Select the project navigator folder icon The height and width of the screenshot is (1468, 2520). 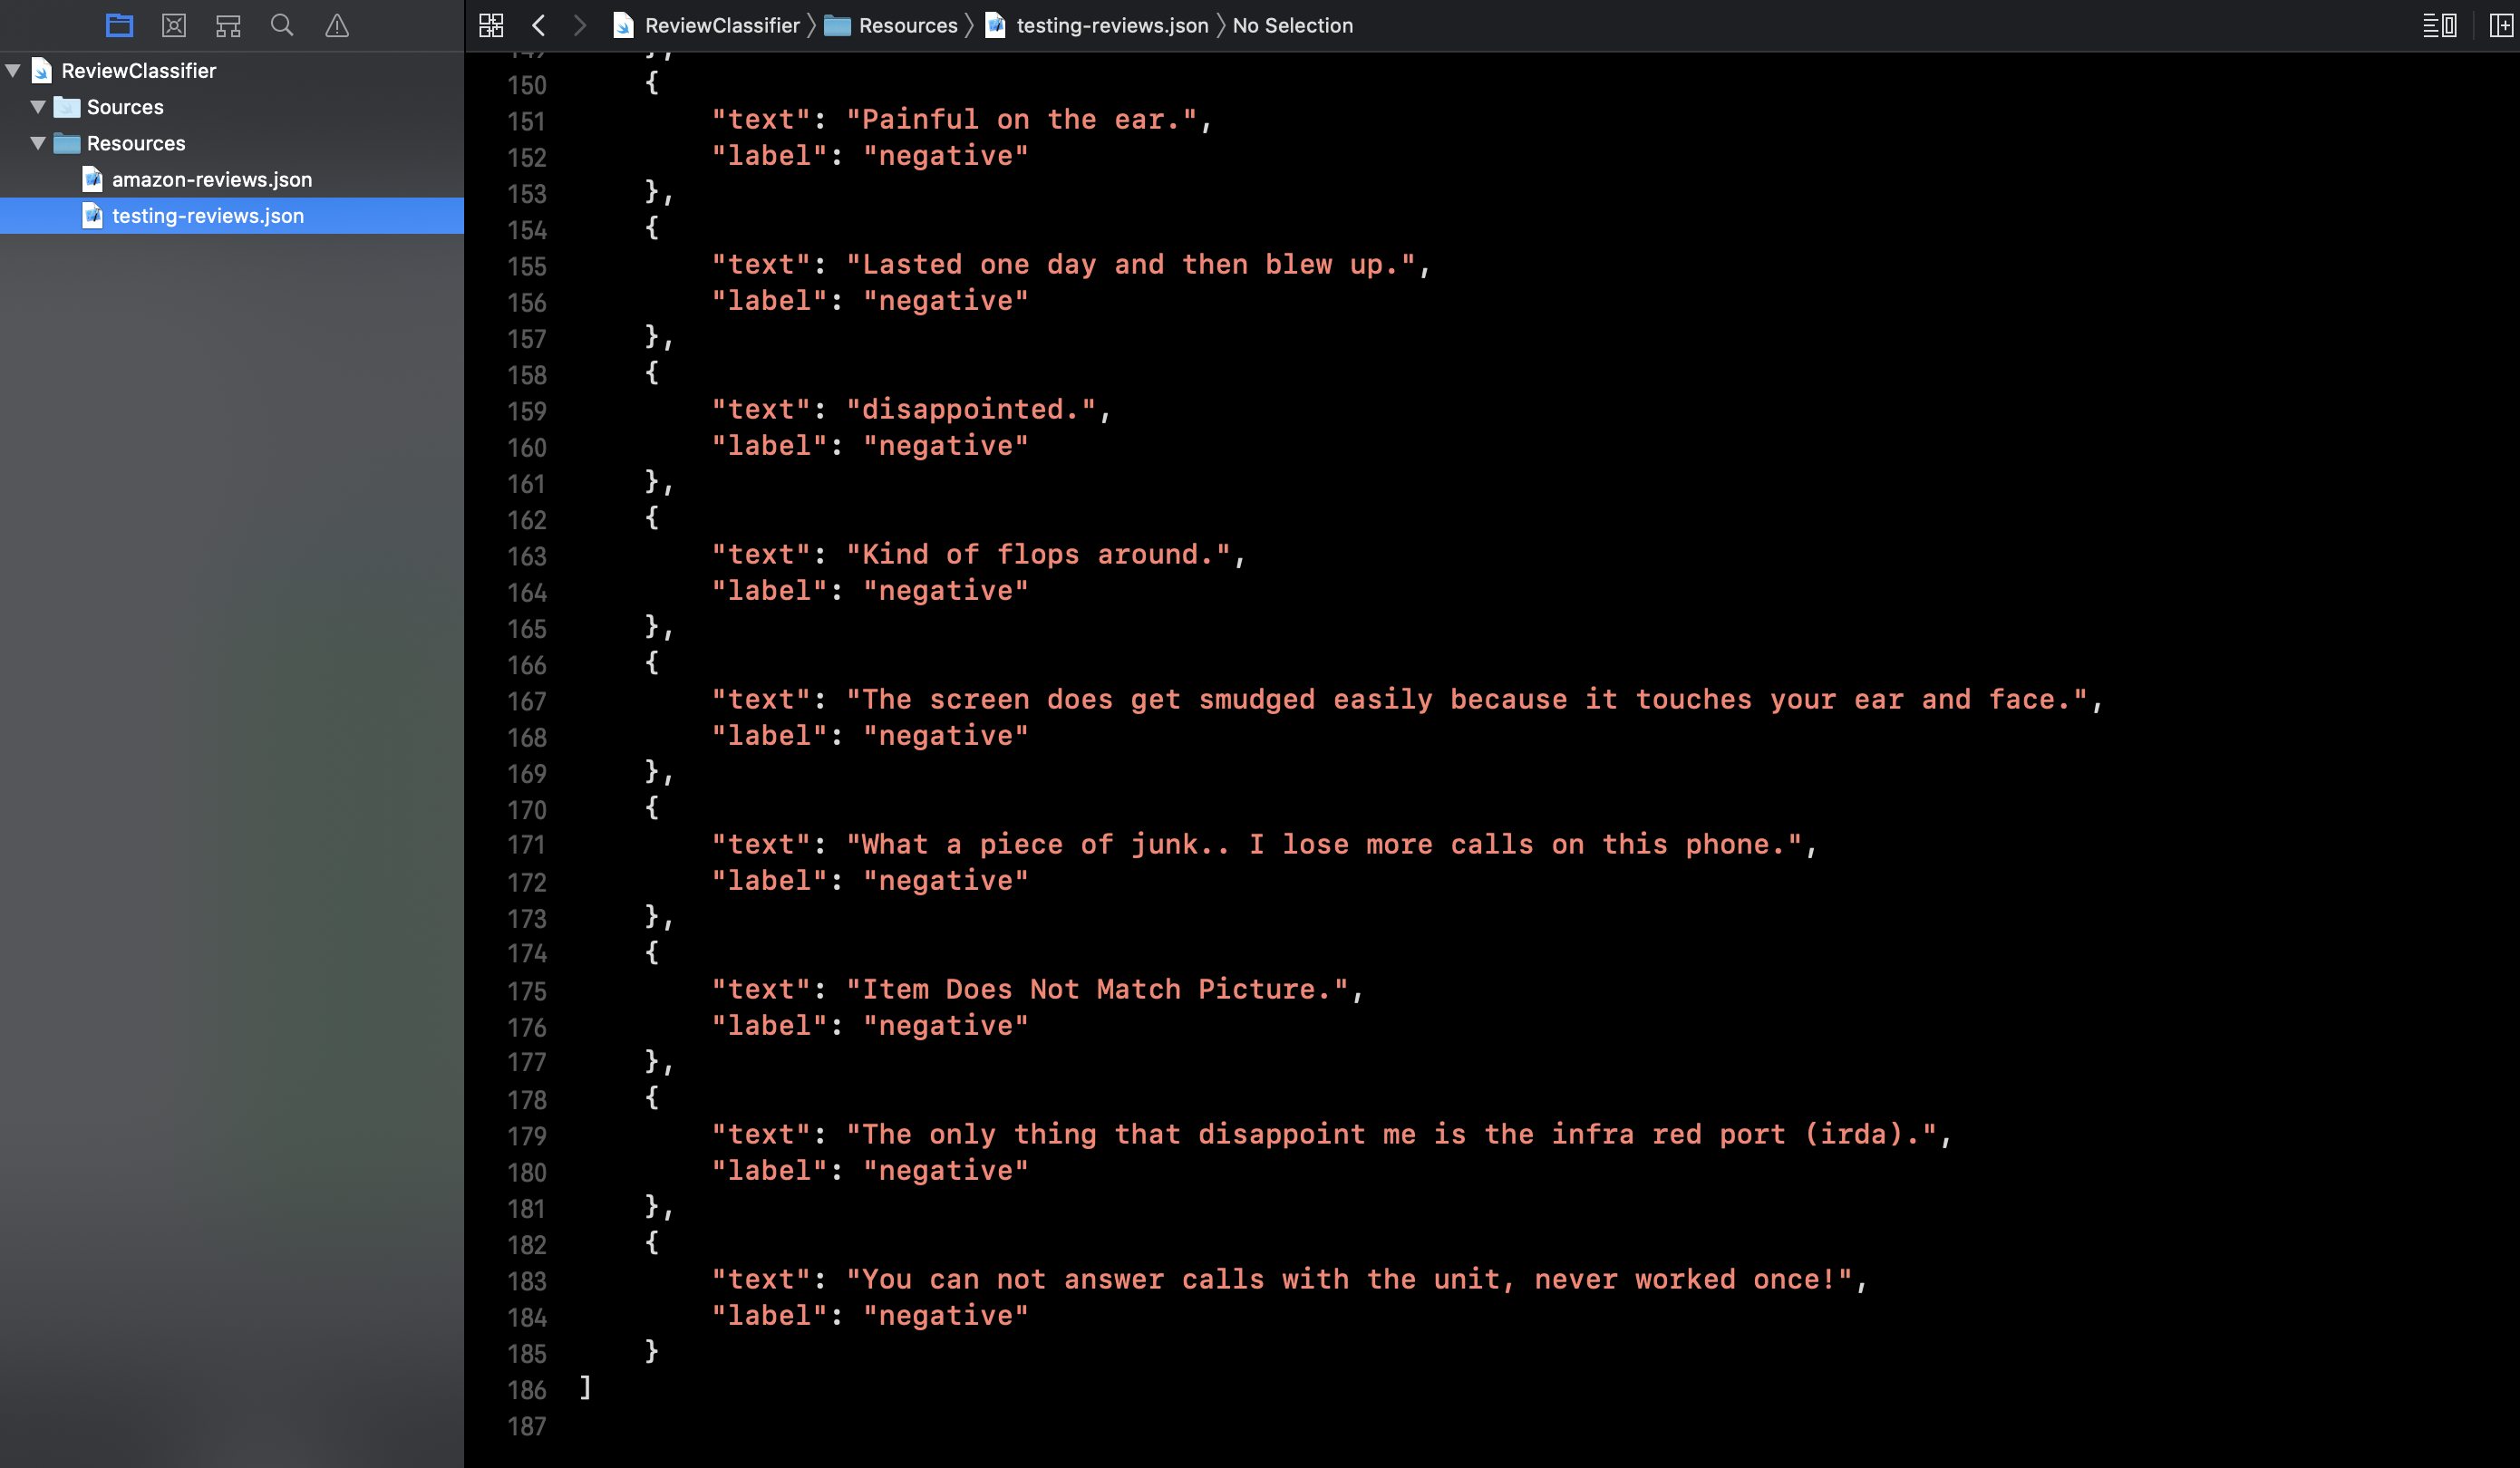click(119, 25)
